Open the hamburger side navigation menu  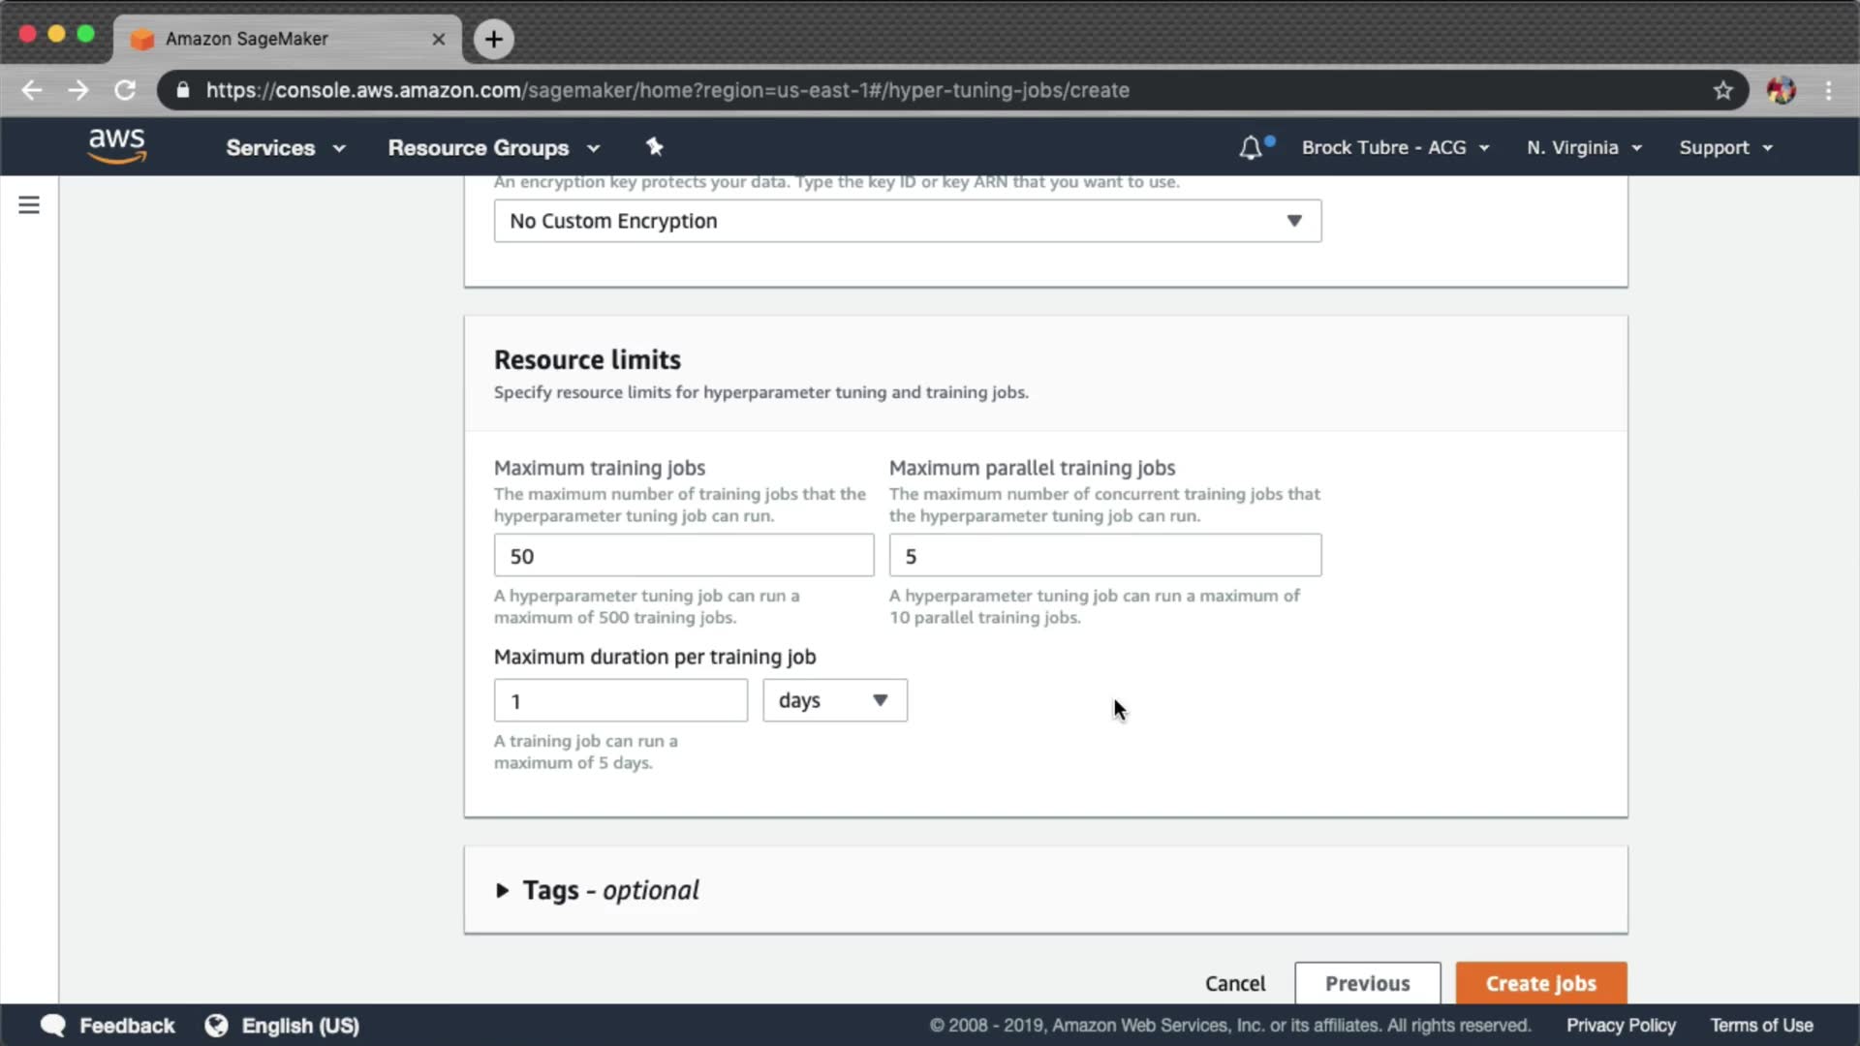tap(29, 205)
